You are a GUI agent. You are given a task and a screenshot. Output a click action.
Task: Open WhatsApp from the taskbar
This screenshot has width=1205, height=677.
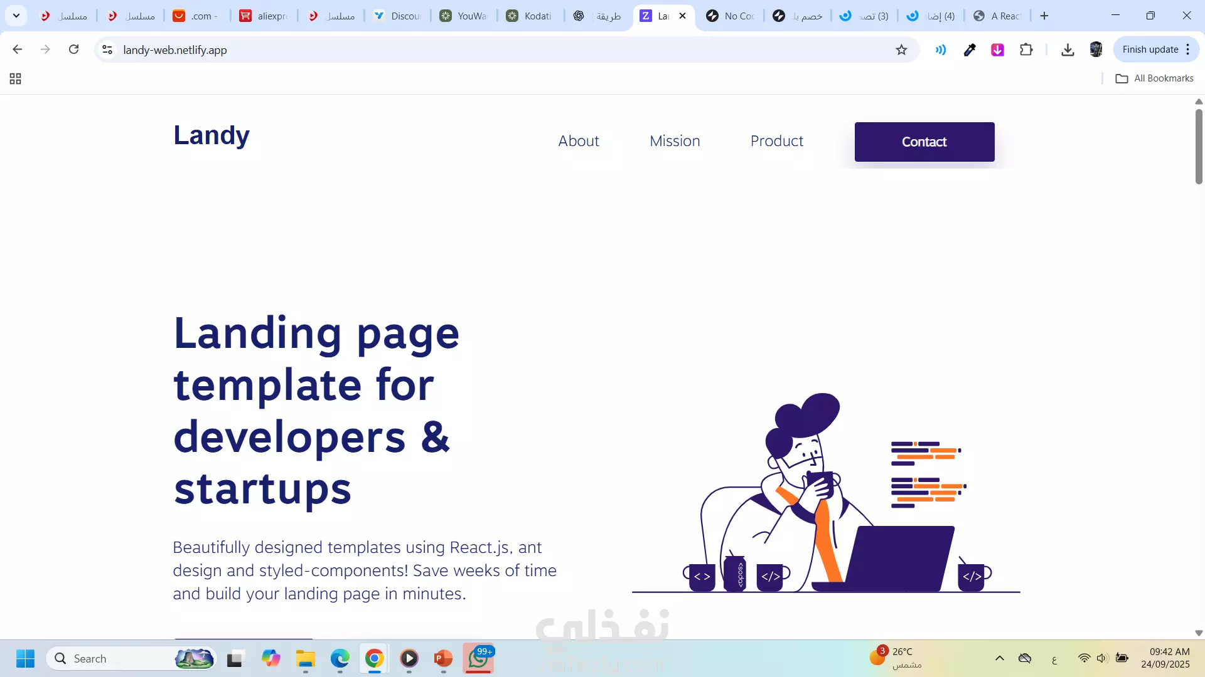[x=478, y=659]
